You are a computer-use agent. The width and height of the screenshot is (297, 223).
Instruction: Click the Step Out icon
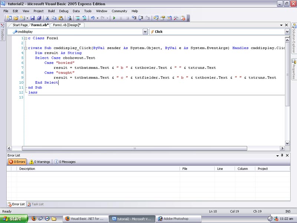point(147,18)
